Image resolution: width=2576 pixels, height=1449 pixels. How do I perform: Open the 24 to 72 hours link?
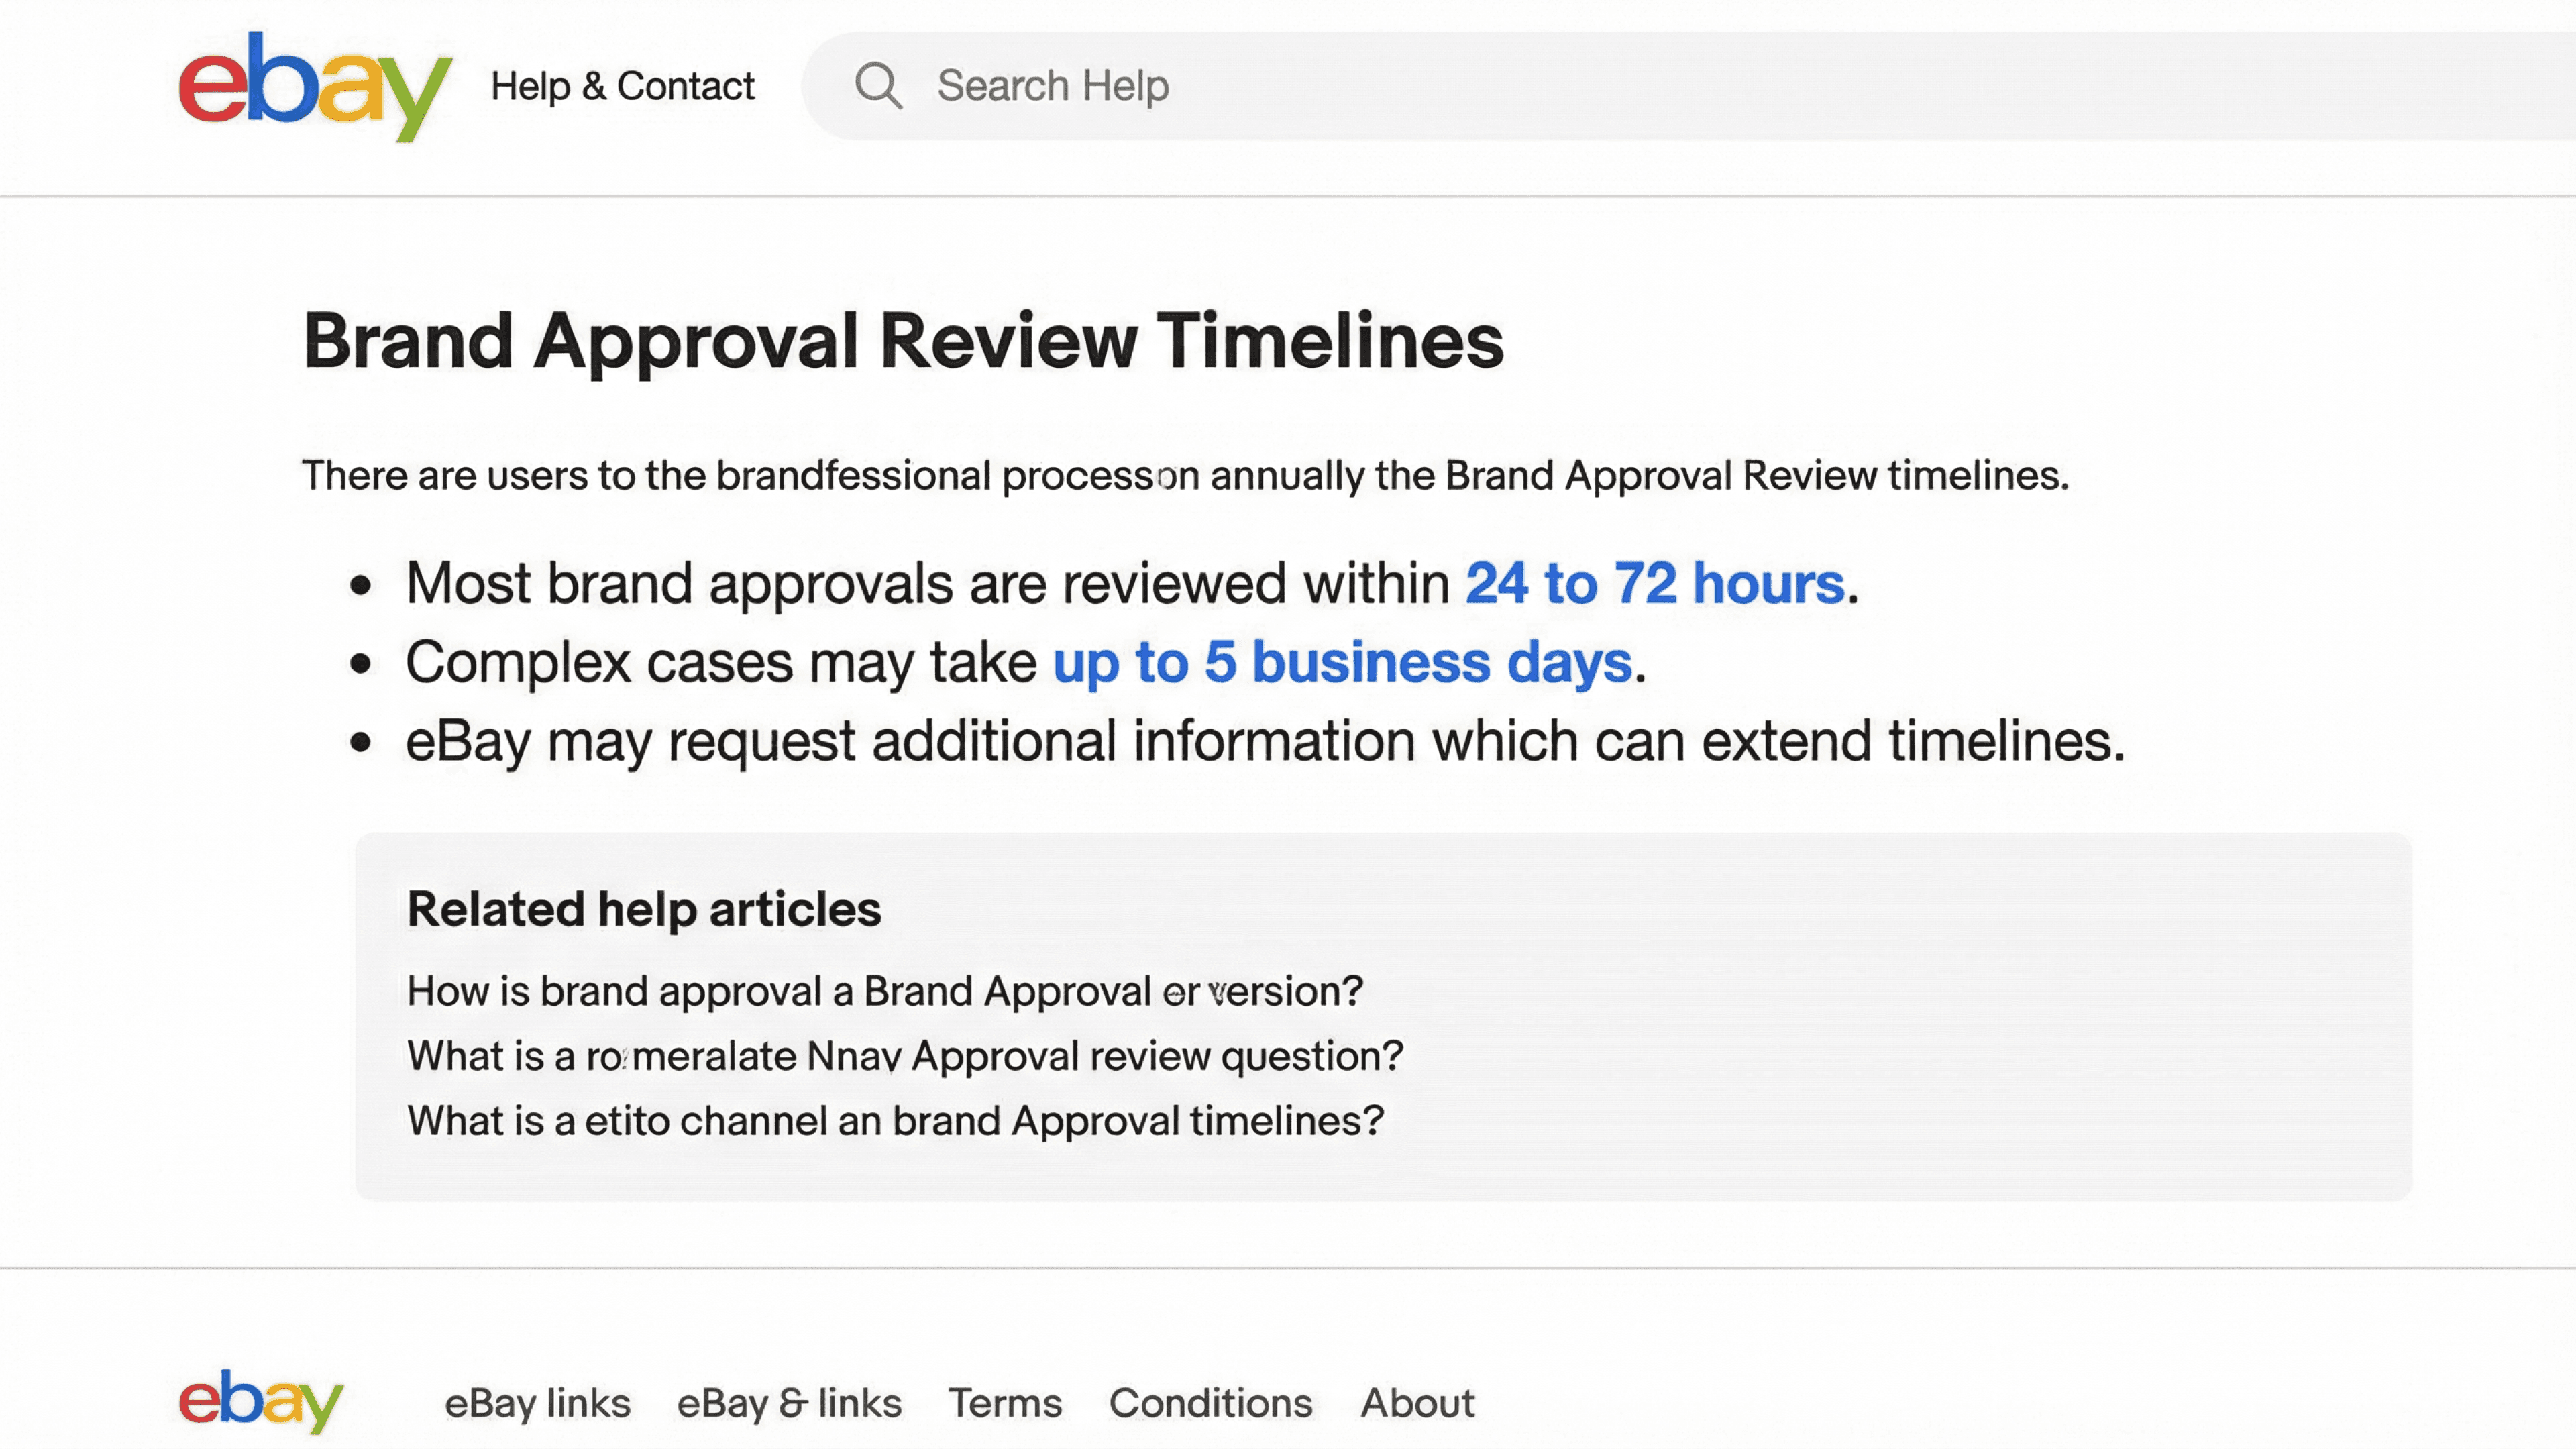click(x=1654, y=583)
